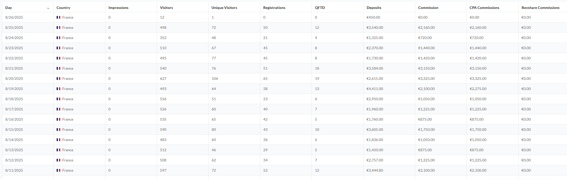
Task: Click the Revshare Commissions column header
Action: pyautogui.click(x=540, y=8)
